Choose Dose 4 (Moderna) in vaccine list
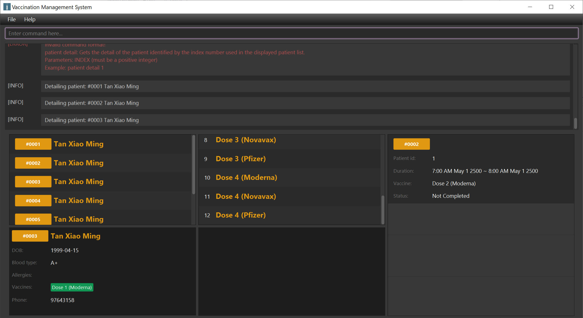Screen dimensions: 583x318 click(x=246, y=178)
